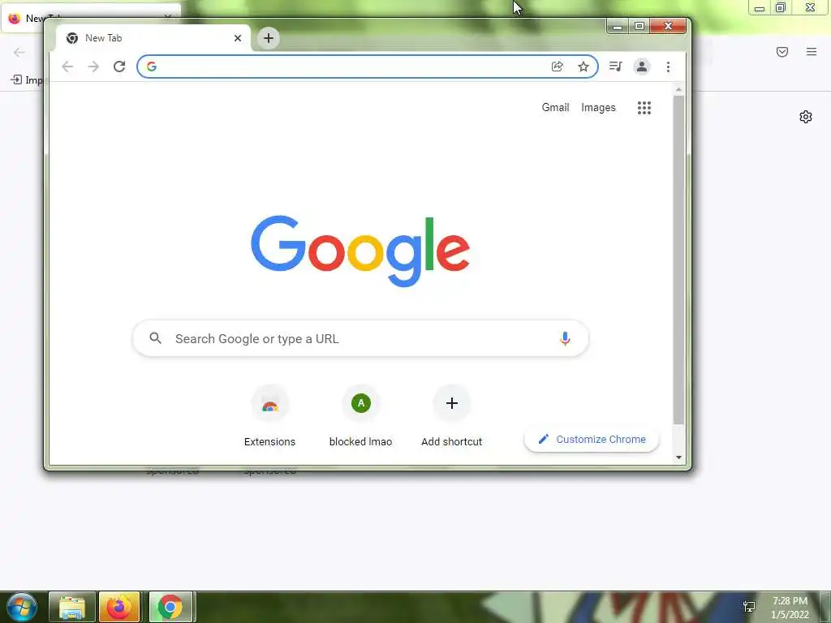Viewport: 831px width, 623px height.
Task: Start voice search with the microphone icon
Action: coord(565,338)
